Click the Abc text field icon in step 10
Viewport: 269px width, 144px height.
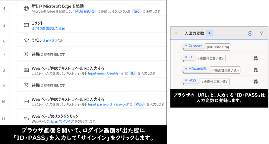26,101
